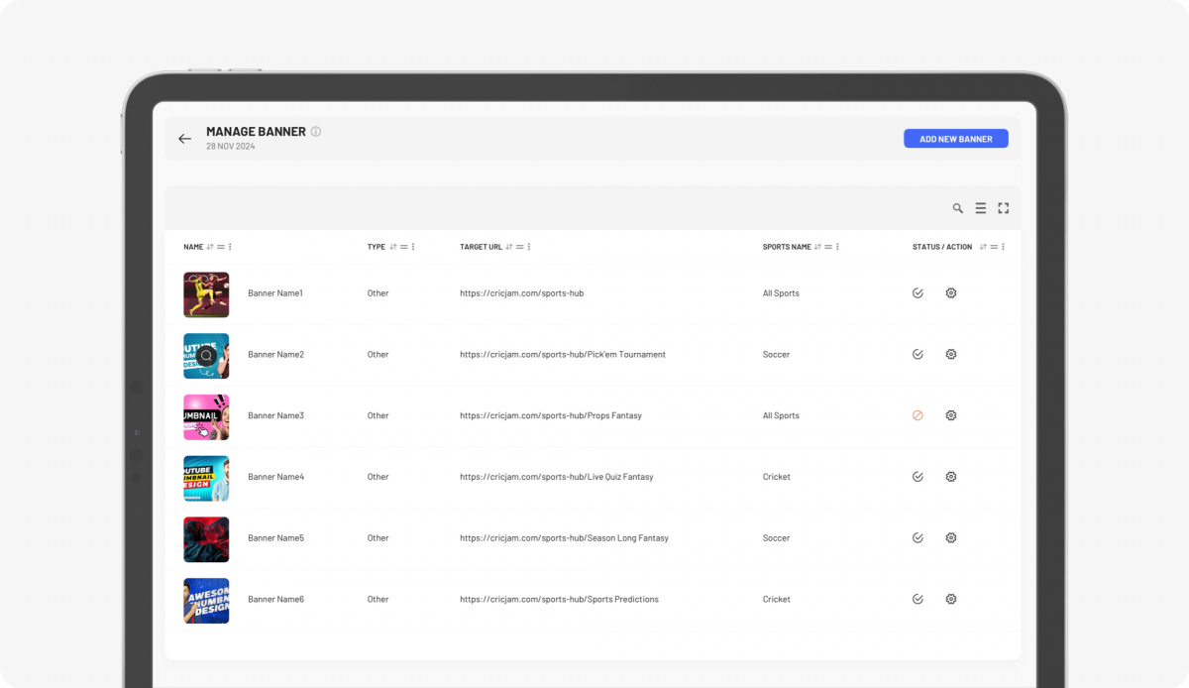Screen dimensions: 1189x688
Task: Open the Name column three-dot menu
Action: [x=231, y=247]
